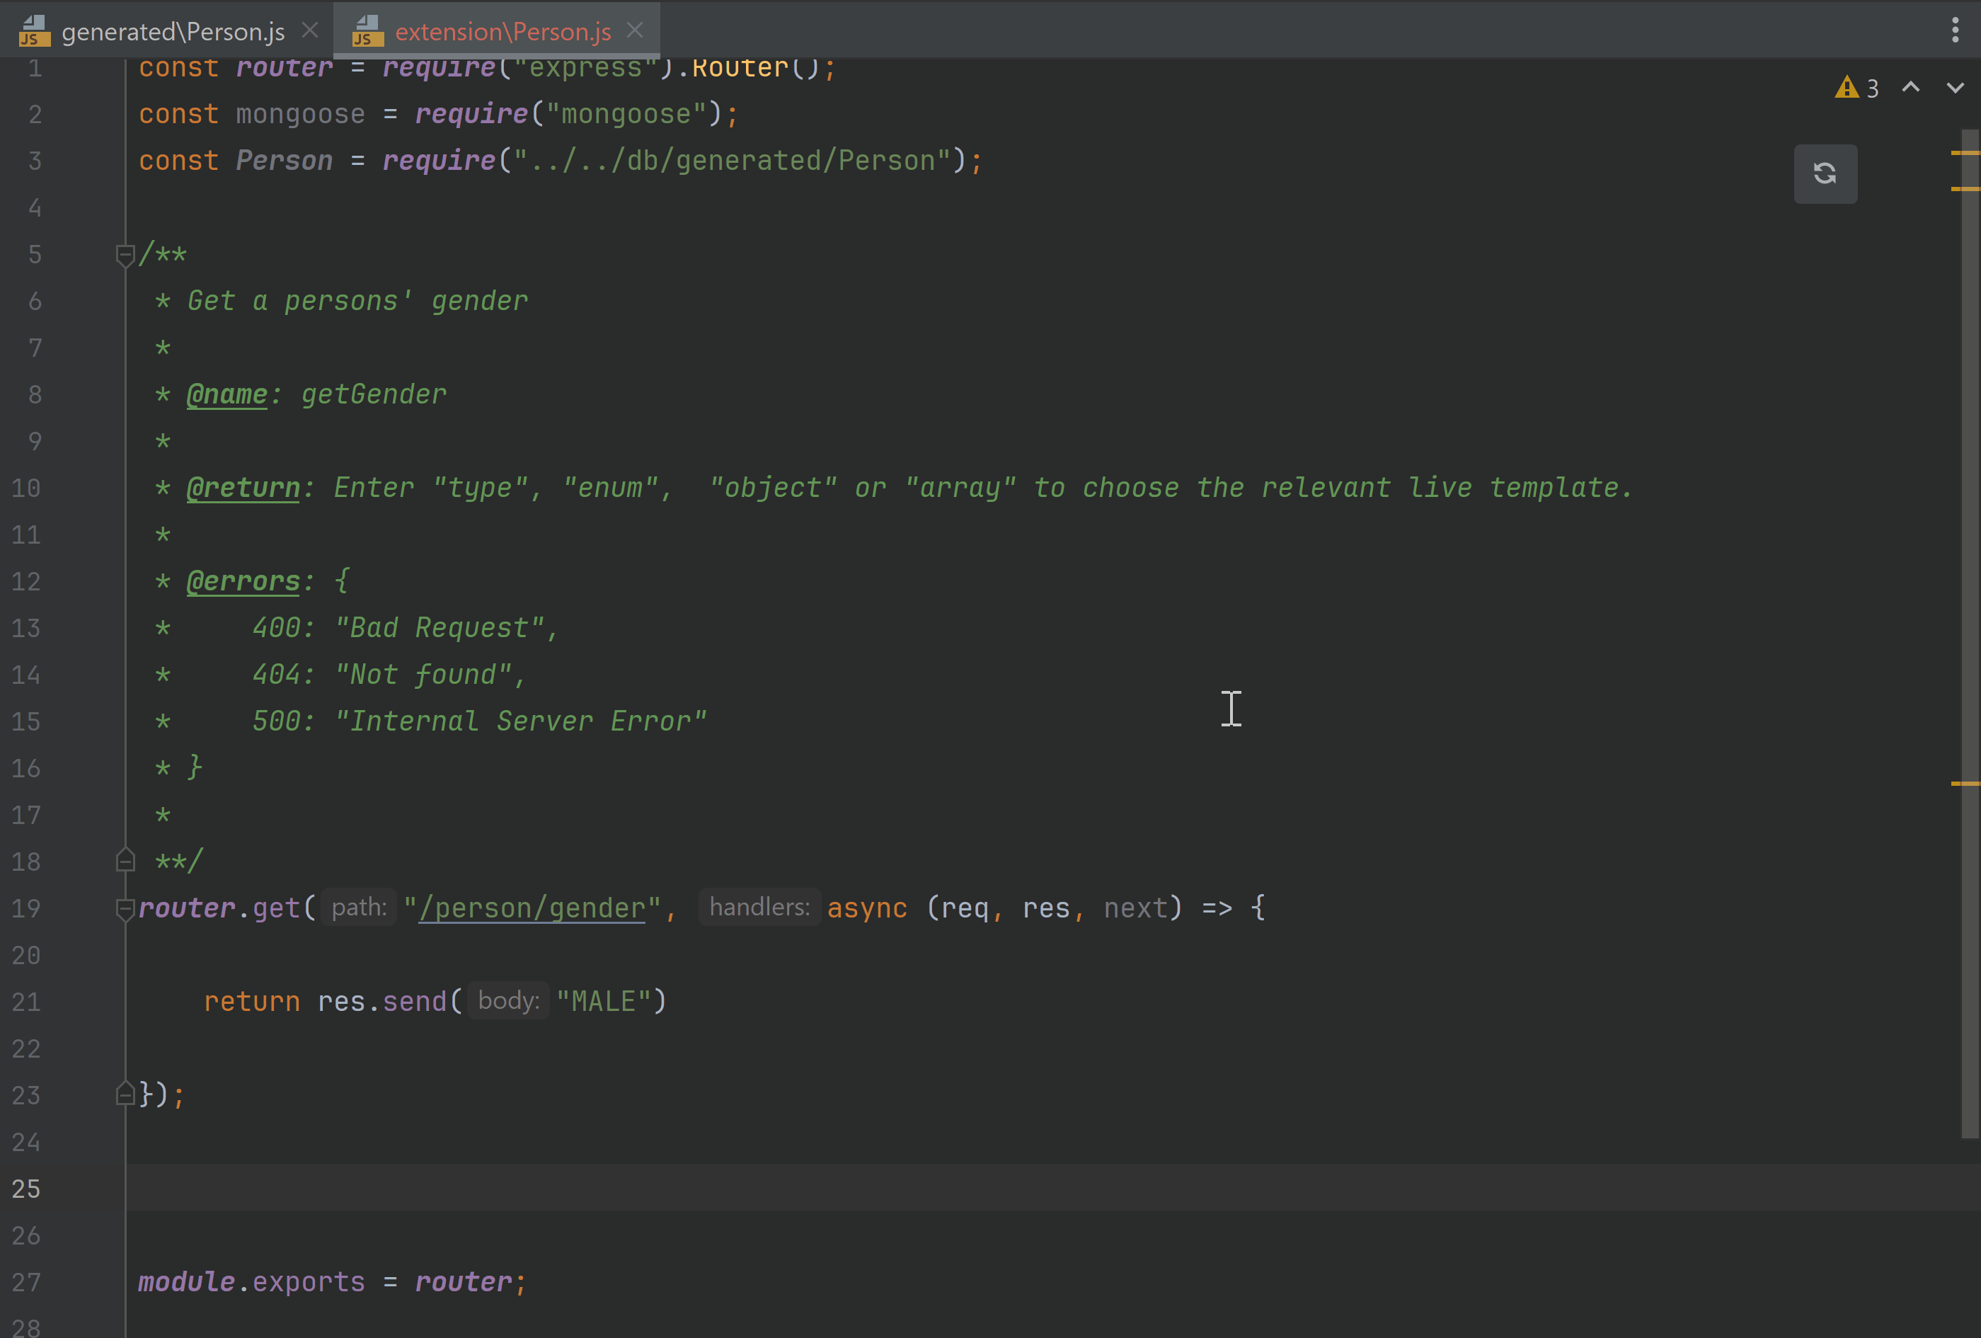1981x1338 pixels.
Task: Collapse the doc comment at line 5
Action: pyautogui.click(x=125, y=254)
